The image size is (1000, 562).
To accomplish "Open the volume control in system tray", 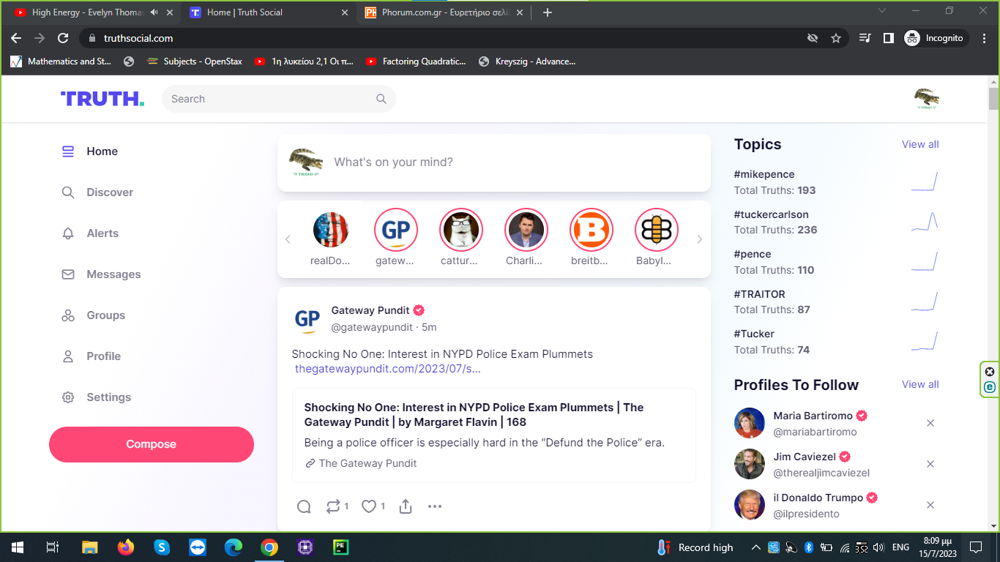I will (x=878, y=547).
